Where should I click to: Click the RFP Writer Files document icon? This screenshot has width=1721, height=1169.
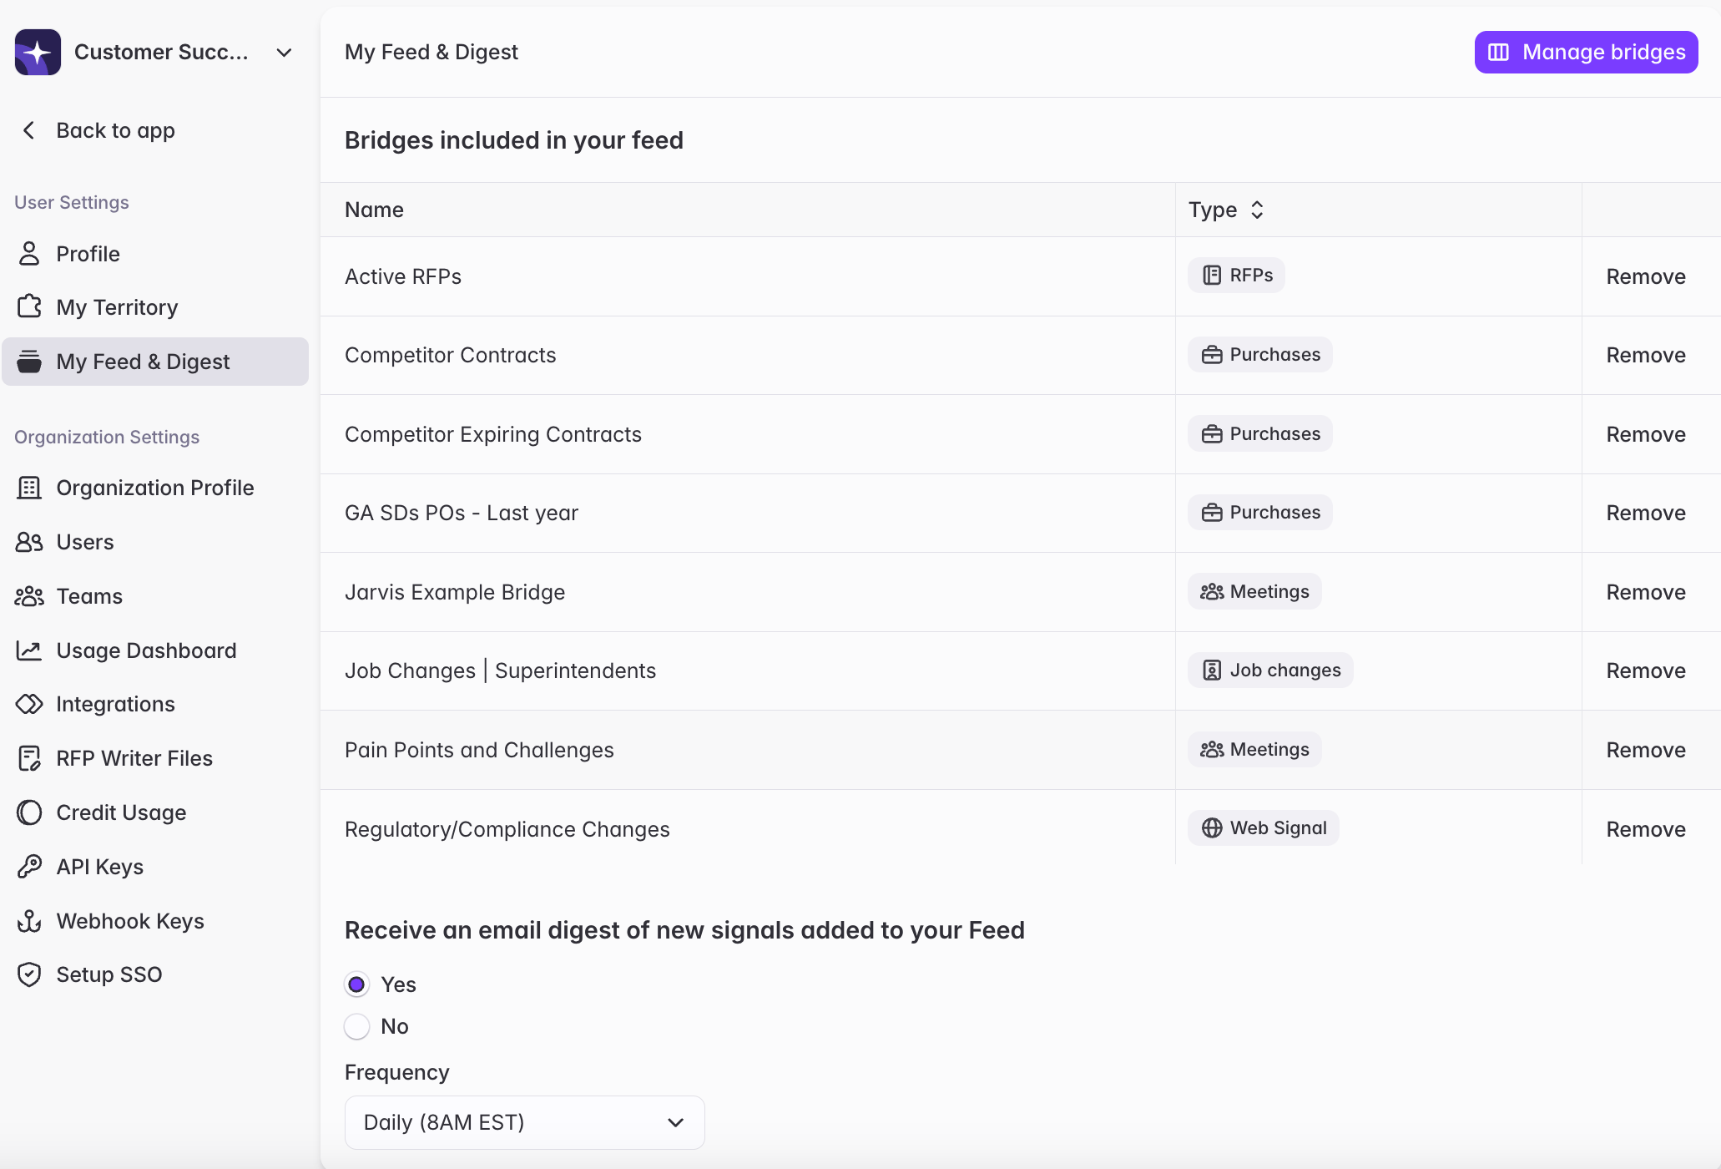pyautogui.click(x=29, y=758)
